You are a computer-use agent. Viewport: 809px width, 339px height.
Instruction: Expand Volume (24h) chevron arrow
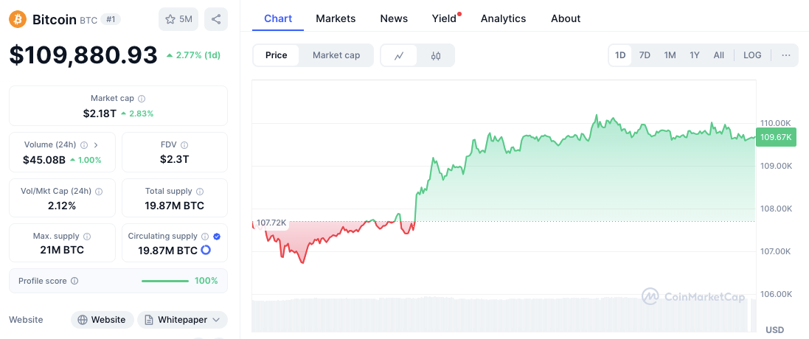click(96, 145)
